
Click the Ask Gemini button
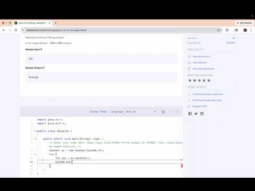pos(244,23)
